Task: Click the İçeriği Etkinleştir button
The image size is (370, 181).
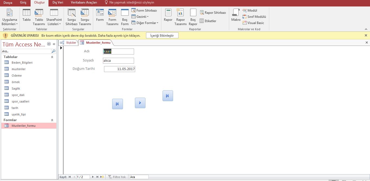Action: click(162, 35)
